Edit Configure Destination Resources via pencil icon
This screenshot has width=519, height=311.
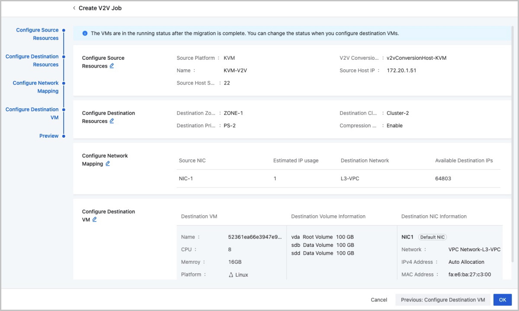(x=112, y=121)
